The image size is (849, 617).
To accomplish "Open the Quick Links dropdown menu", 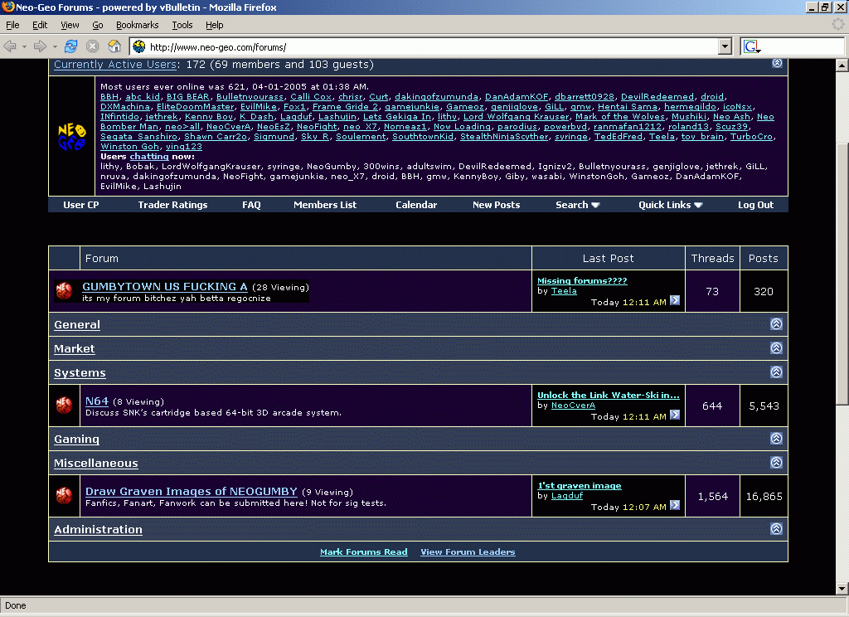I will [670, 205].
